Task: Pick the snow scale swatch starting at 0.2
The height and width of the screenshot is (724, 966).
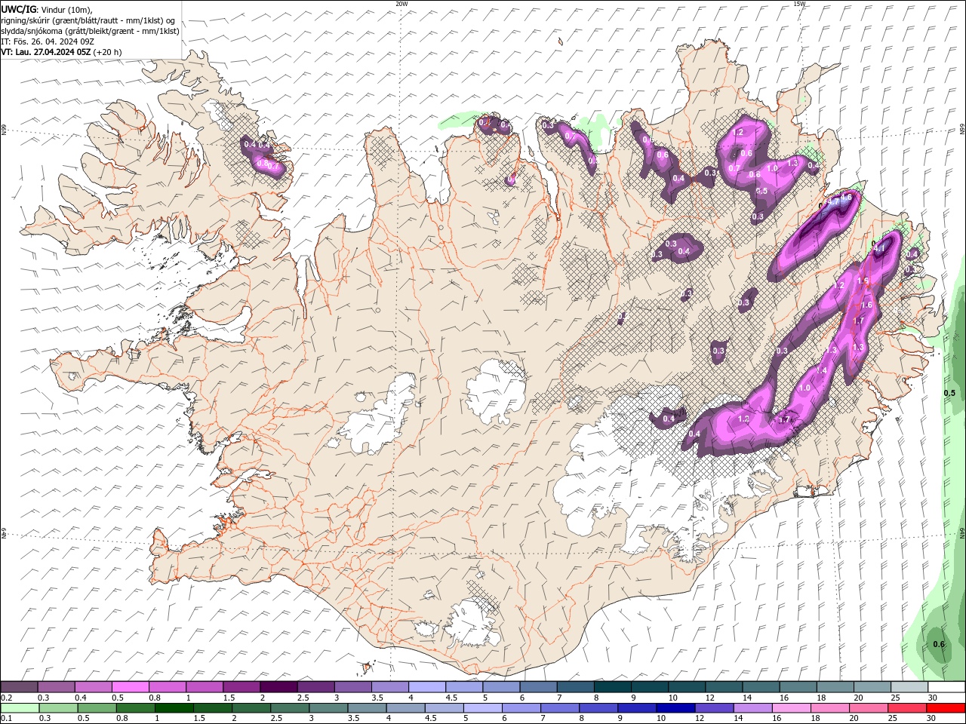Action: click(x=19, y=687)
